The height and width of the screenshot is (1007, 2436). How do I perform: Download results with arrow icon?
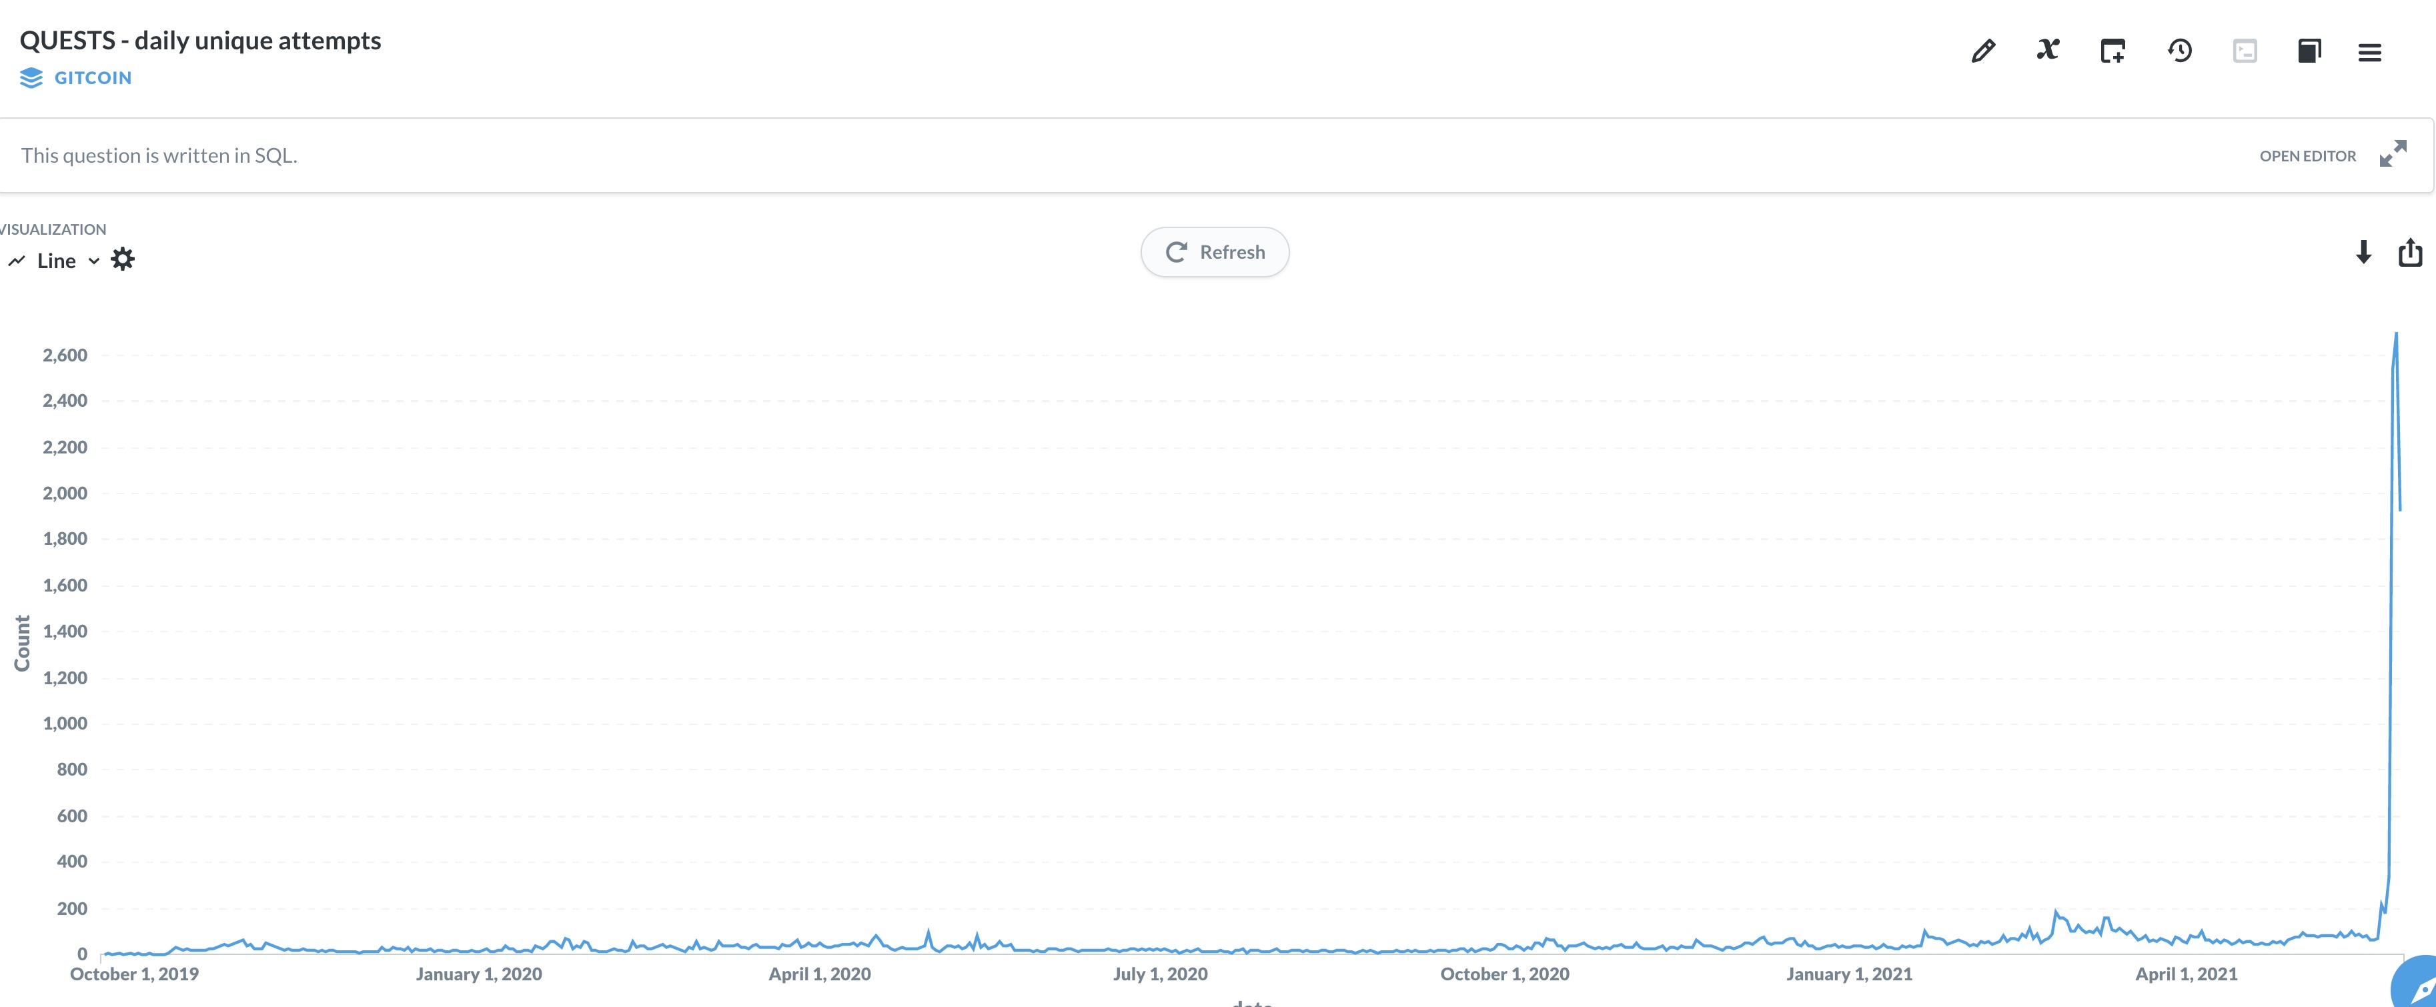2363,253
